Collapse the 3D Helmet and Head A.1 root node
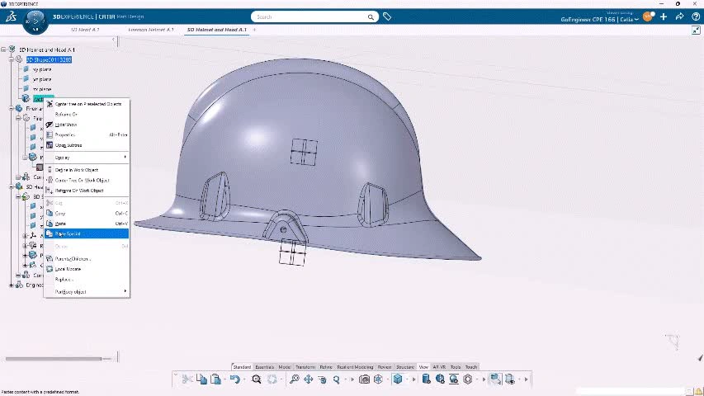Image resolution: width=704 pixels, height=396 pixels. 4,49
